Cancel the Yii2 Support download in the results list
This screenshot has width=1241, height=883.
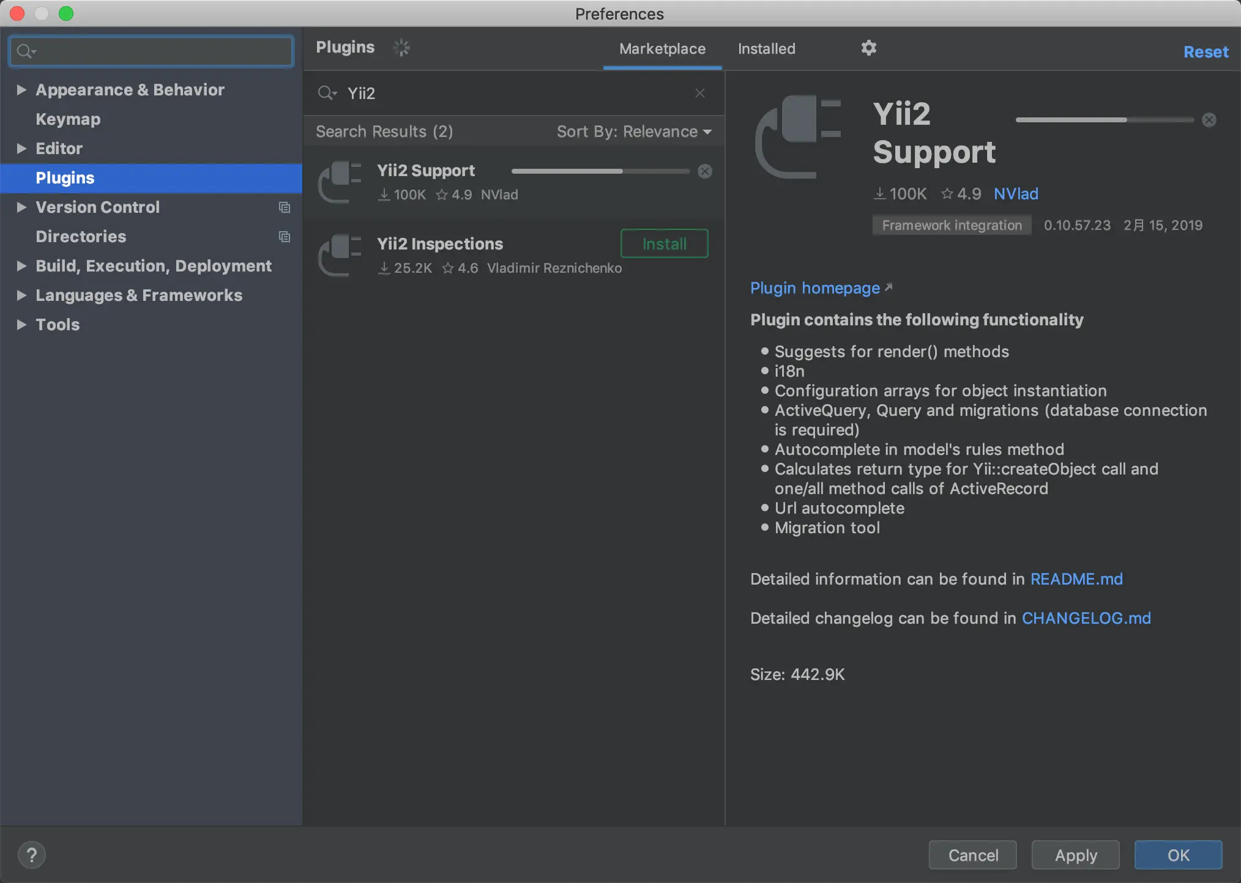705,171
